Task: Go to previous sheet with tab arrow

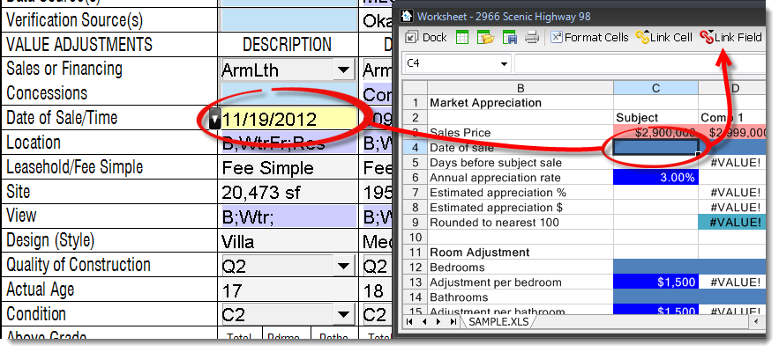Action: (x=423, y=322)
